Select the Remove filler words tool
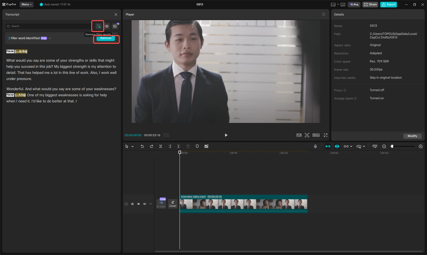Image resolution: width=427 pixels, height=255 pixels. tap(98, 26)
